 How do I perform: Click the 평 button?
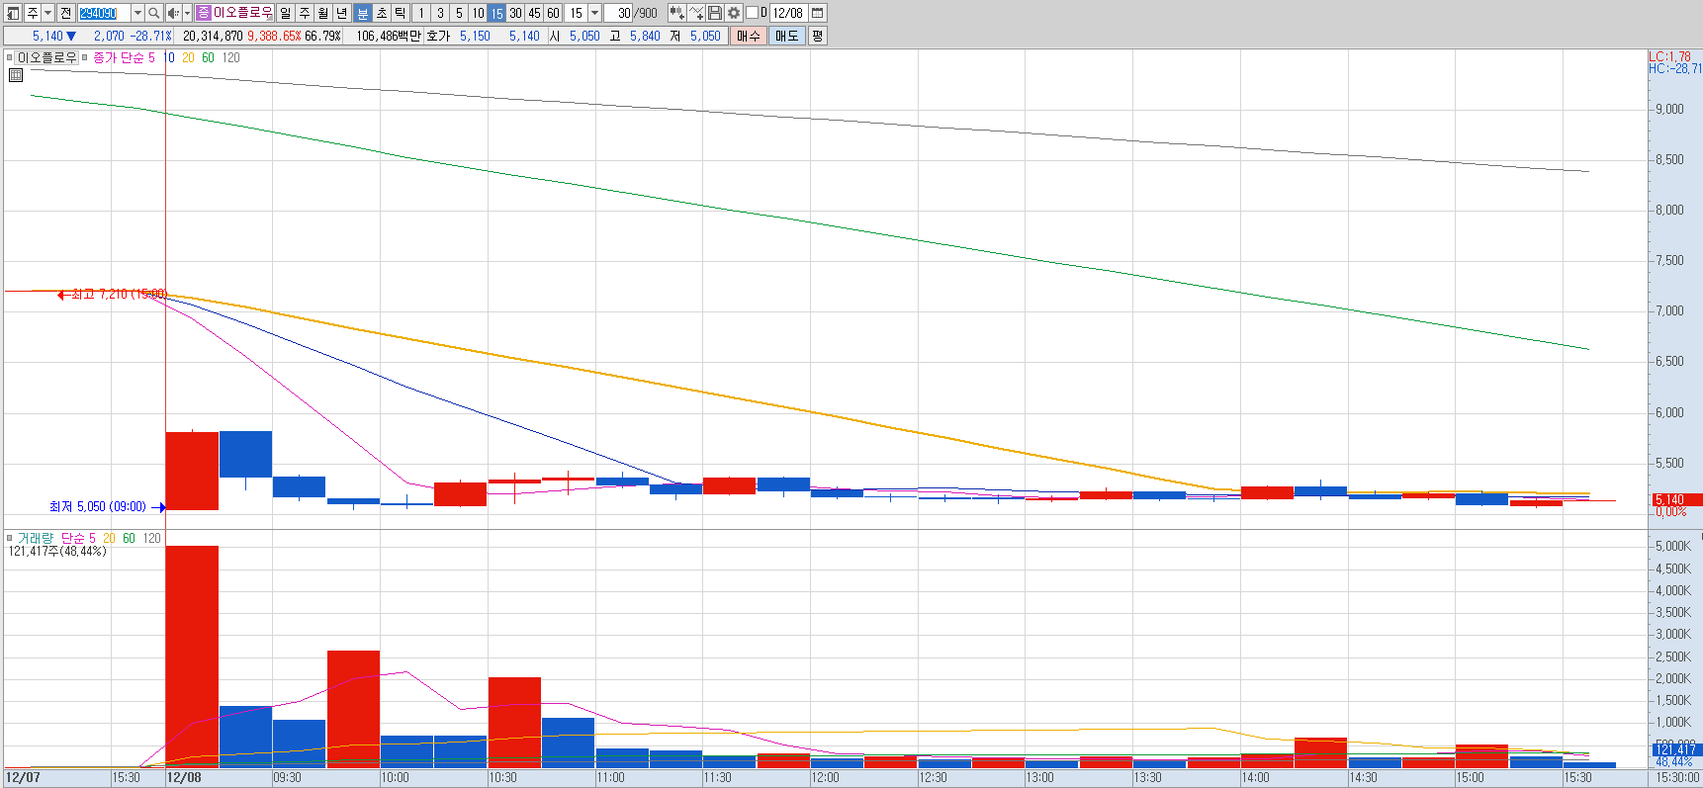tap(817, 36)
